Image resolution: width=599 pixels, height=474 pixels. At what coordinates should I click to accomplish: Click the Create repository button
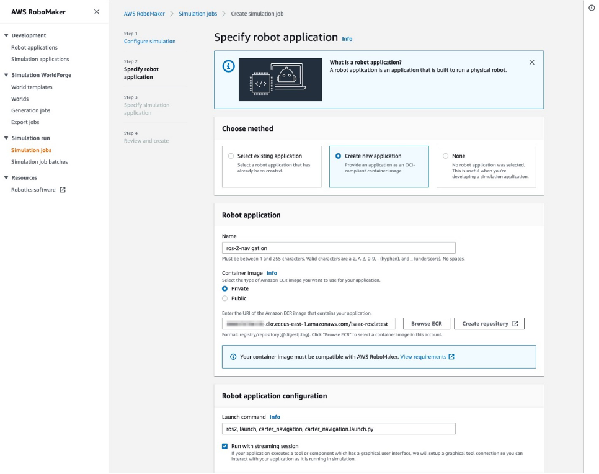489,324
